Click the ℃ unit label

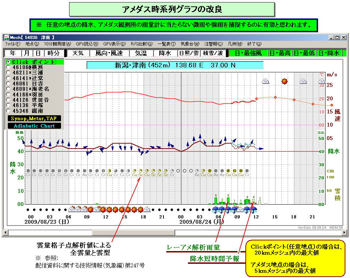322,74
